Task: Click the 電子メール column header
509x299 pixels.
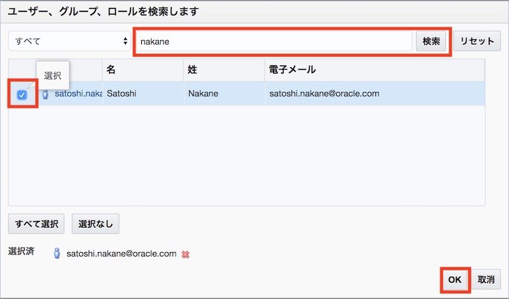Action: coord(293,69)
